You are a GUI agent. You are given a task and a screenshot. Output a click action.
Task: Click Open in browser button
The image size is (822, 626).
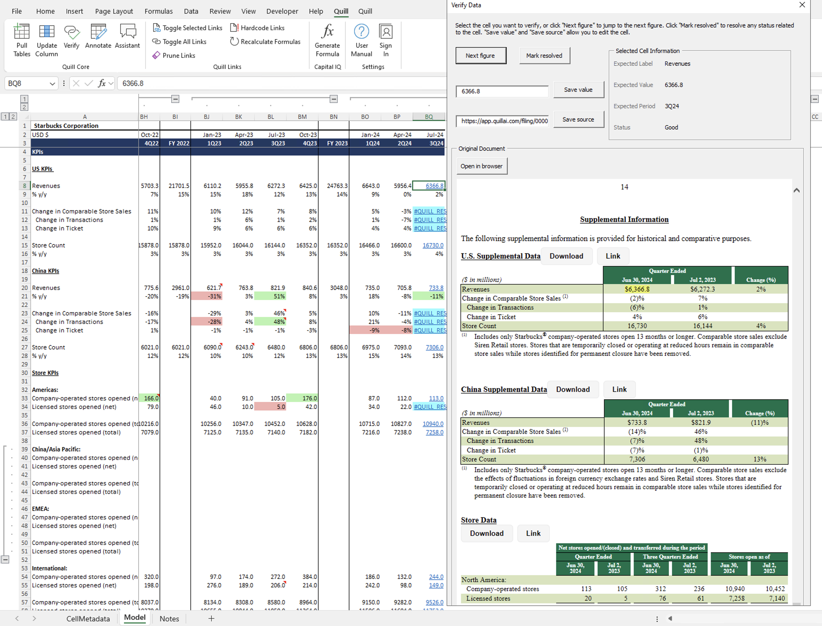[482, 166]
